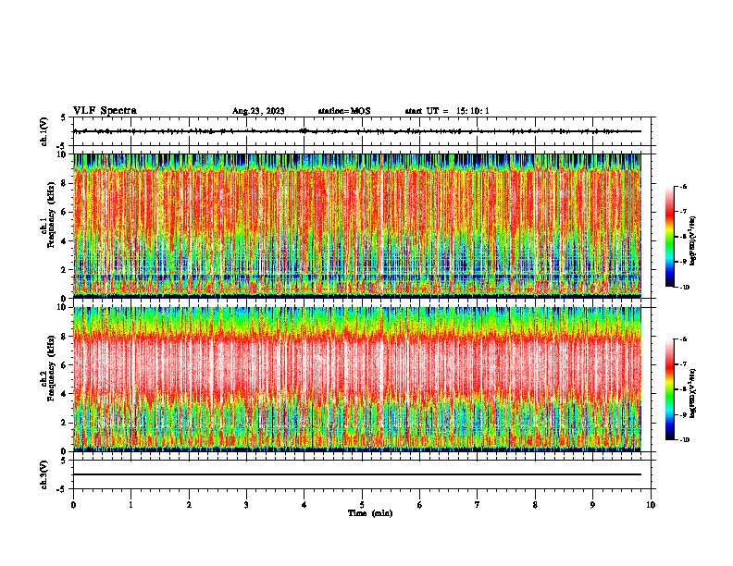The image size is (733, 566).
Task: Click time axis tick label "7"
Action: [x=478, y=505]
